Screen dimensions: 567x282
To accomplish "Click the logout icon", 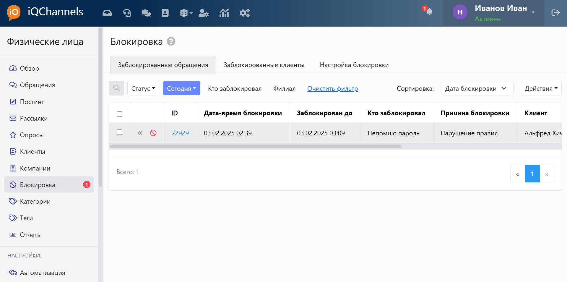I will 555,13.
